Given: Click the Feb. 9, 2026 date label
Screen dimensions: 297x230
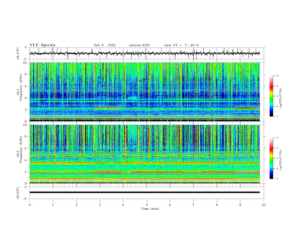Looking at the screenshot, I should click(105, 45).
